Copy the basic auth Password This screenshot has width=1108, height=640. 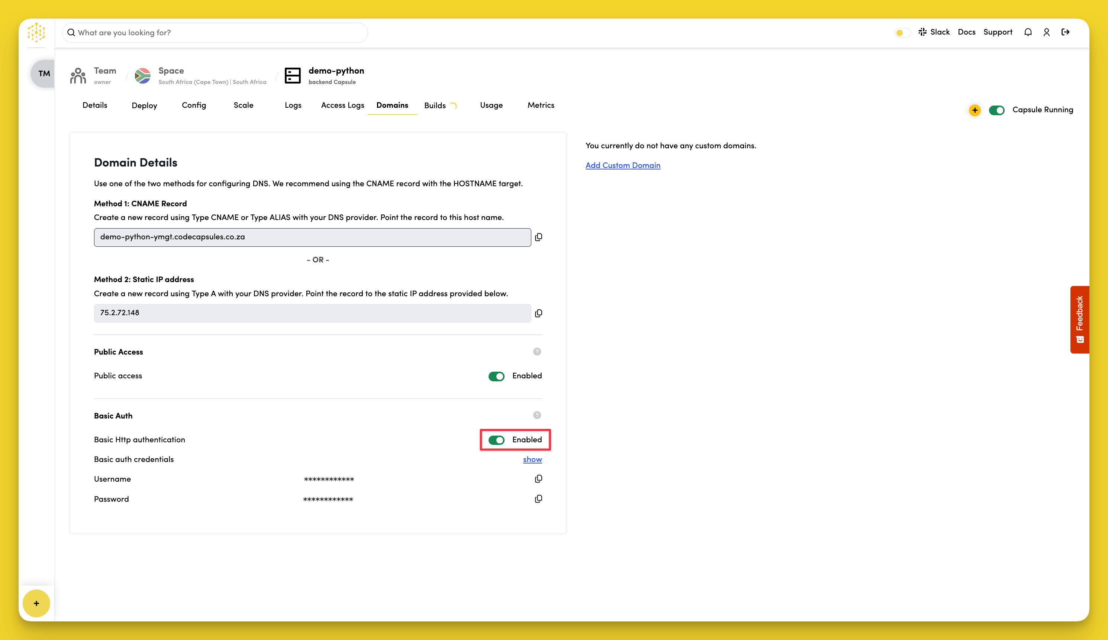(x=538, y=498)
